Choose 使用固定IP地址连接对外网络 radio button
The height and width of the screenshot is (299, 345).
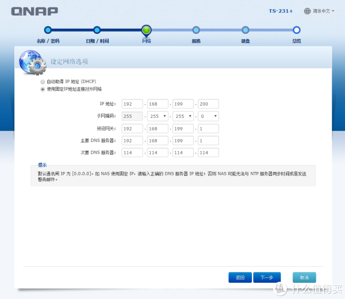tap(42, 89)
